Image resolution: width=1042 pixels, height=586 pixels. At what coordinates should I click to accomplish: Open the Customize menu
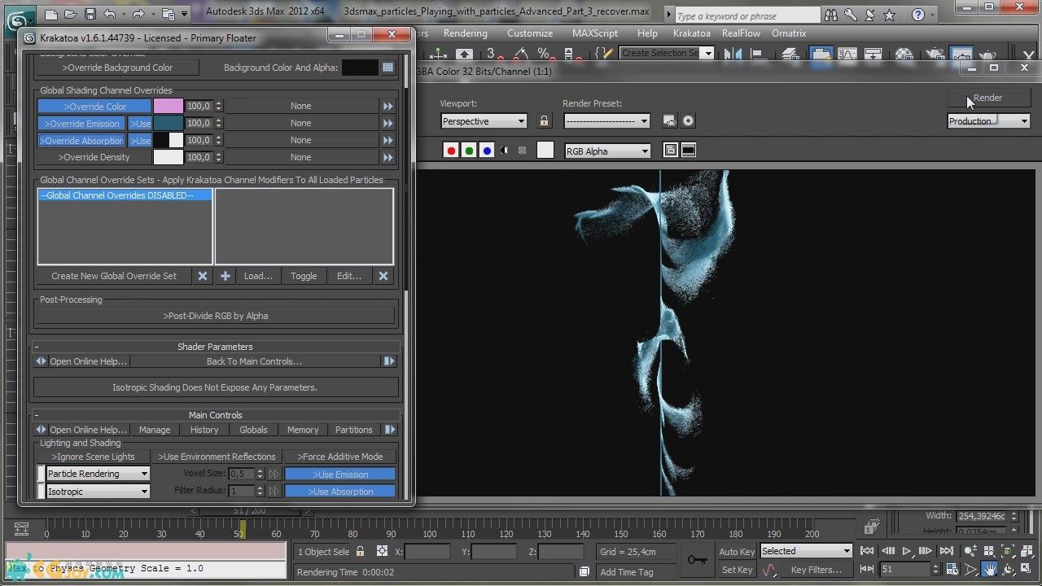point(530,33)
